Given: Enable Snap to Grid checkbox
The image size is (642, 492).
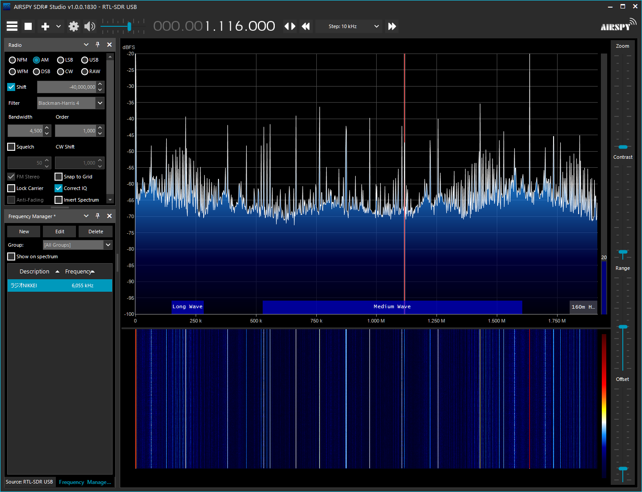Looking at the screenshot, I should [59, 177].
